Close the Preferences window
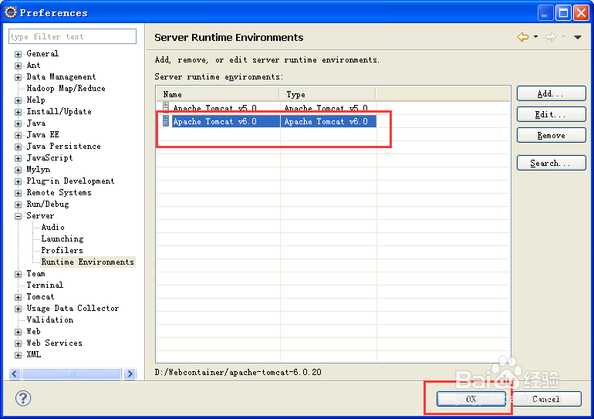The width and height of the screenshot is (594, 419). coord(581,13)
